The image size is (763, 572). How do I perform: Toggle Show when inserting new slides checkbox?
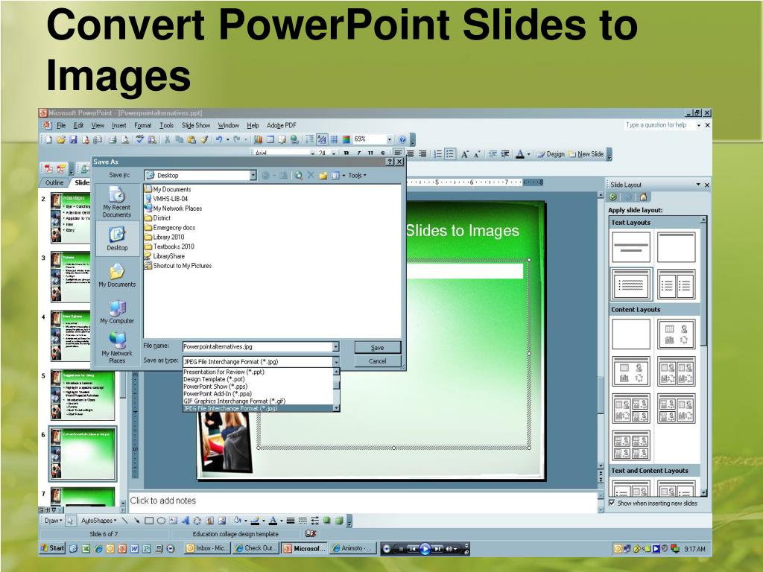point(612,503)
